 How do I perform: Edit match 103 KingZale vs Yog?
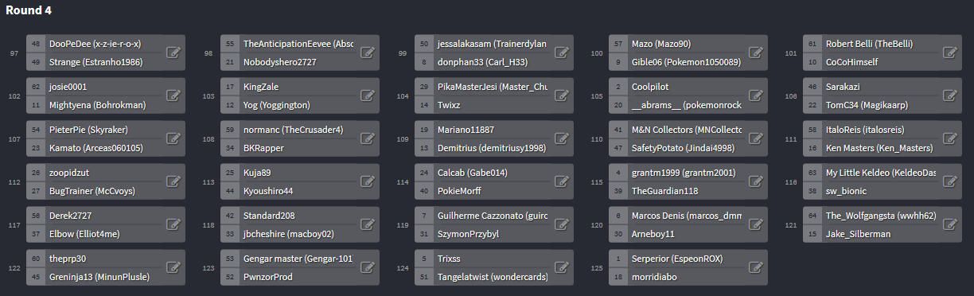click(367, 95)
